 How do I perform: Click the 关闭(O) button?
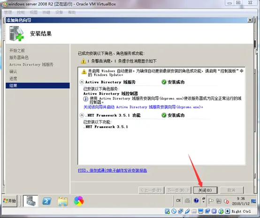tap(205, 190)
